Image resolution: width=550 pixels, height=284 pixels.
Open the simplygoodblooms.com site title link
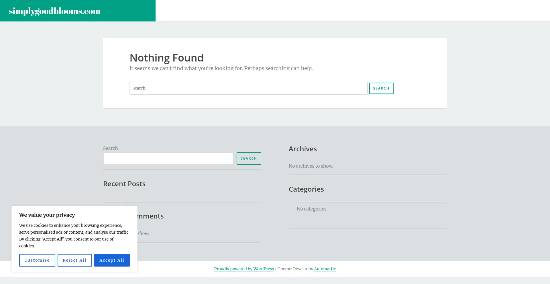(x=55, y=11)
